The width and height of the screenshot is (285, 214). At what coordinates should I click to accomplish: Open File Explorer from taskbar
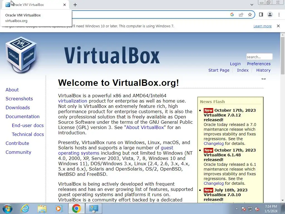click(42, 208)
